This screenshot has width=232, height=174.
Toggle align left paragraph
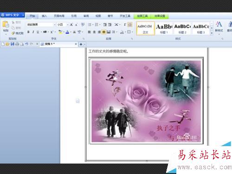(89, 32)
